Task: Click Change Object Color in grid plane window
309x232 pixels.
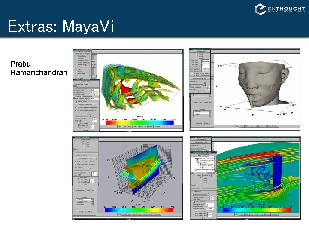Action: [85, 159]
